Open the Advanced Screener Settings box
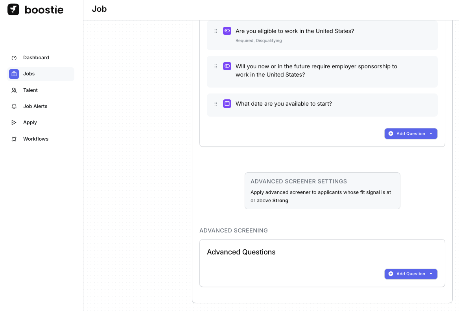Image resolution: width=459 pixels, height=311 pixels. pos(322,191)
